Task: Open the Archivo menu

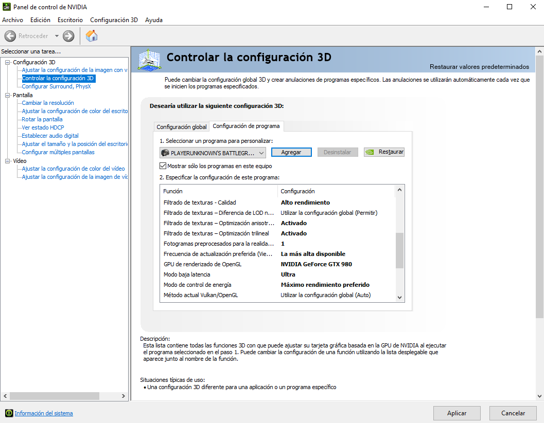Action: (x=12, y=20)
